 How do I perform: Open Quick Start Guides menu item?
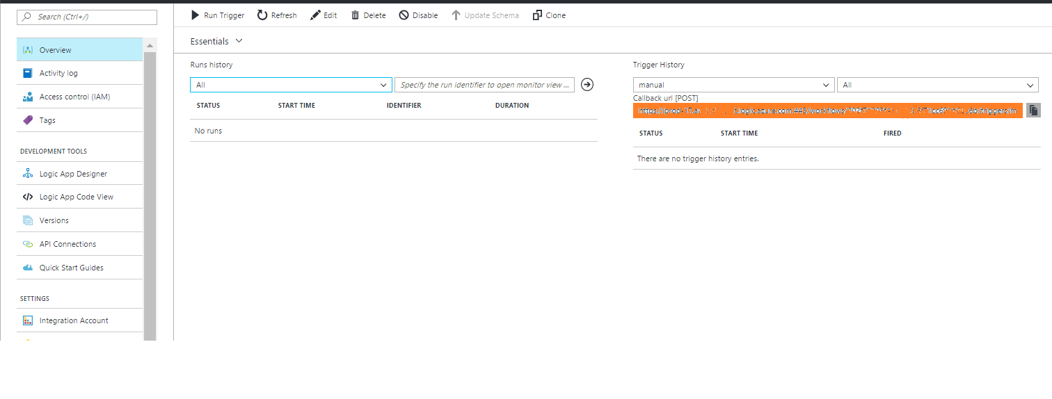80,268
